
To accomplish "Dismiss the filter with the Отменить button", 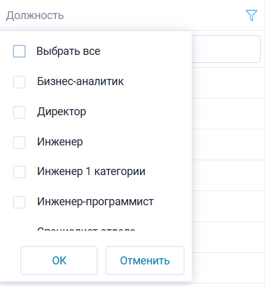I will pyautogui.click(x=145, y=261).
